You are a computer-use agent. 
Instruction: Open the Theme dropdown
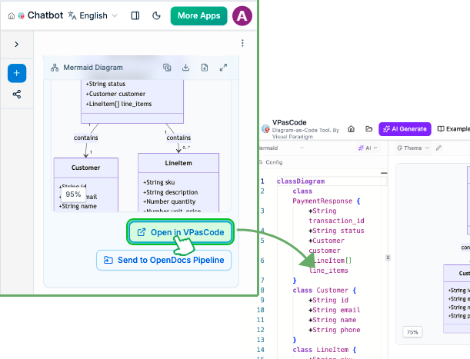[413, 148]
